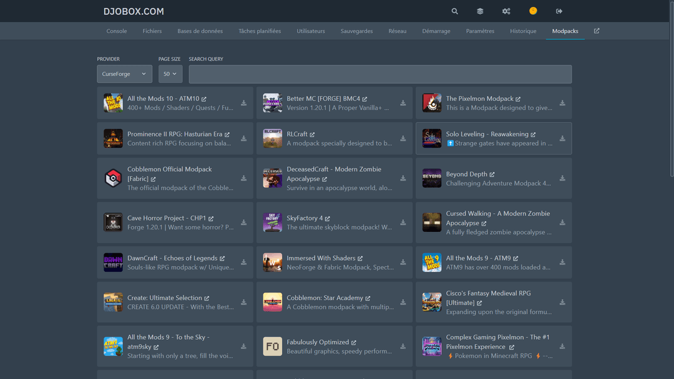Click the search query input field
674x379 pixels.
(381, 74)
